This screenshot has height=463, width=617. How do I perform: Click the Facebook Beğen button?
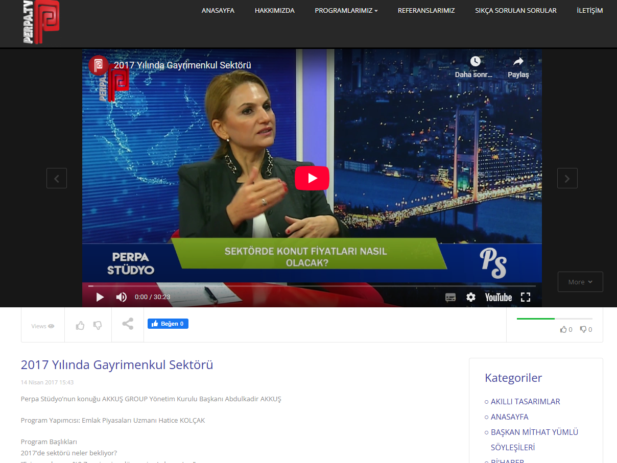coord(168,324)
